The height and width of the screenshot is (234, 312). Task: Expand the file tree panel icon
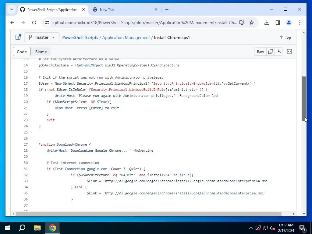pyautogui.click(x=18, y=37)
